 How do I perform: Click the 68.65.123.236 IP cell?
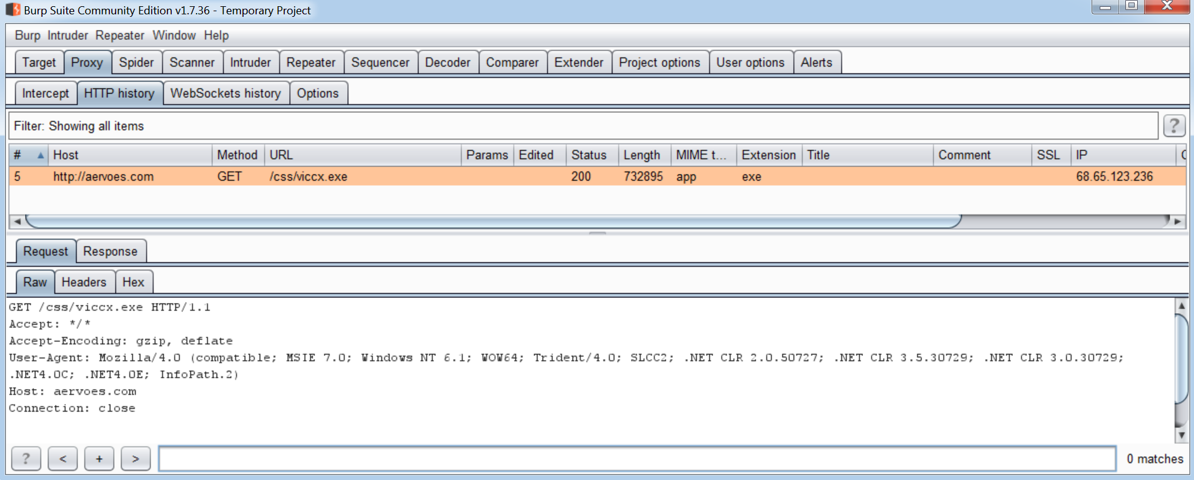(x=1123, y=176)
